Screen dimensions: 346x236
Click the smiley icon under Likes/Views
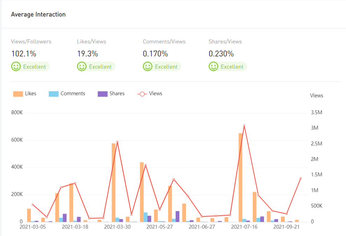coord(82,67)
